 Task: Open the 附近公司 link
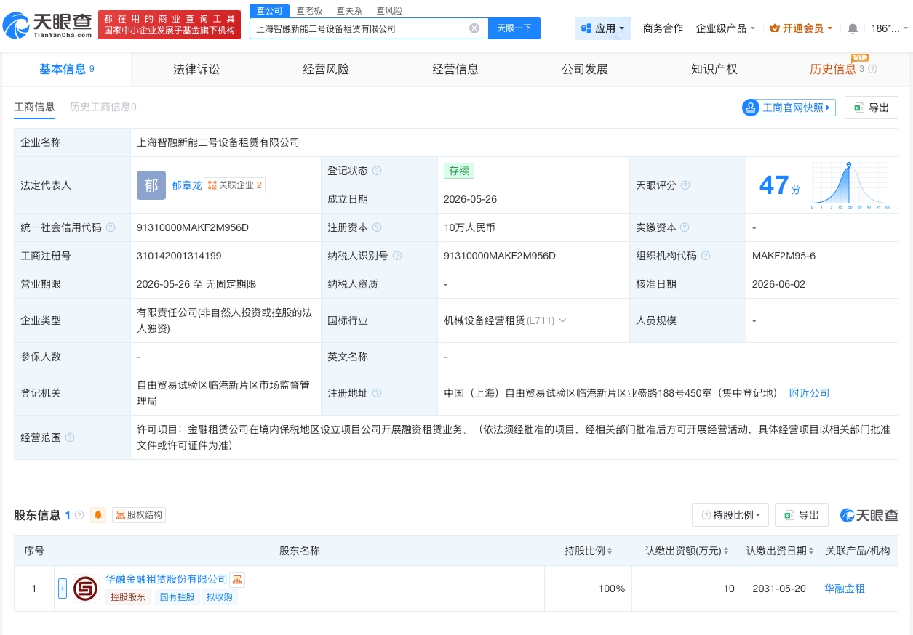(x=809, y=393)
